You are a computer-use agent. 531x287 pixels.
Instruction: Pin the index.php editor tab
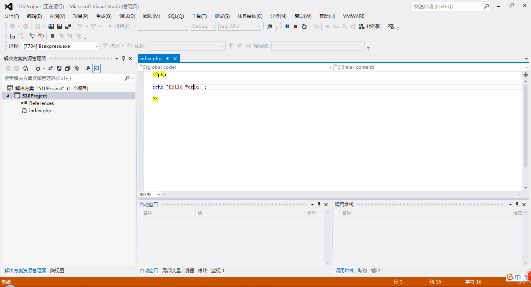[168, 59]
